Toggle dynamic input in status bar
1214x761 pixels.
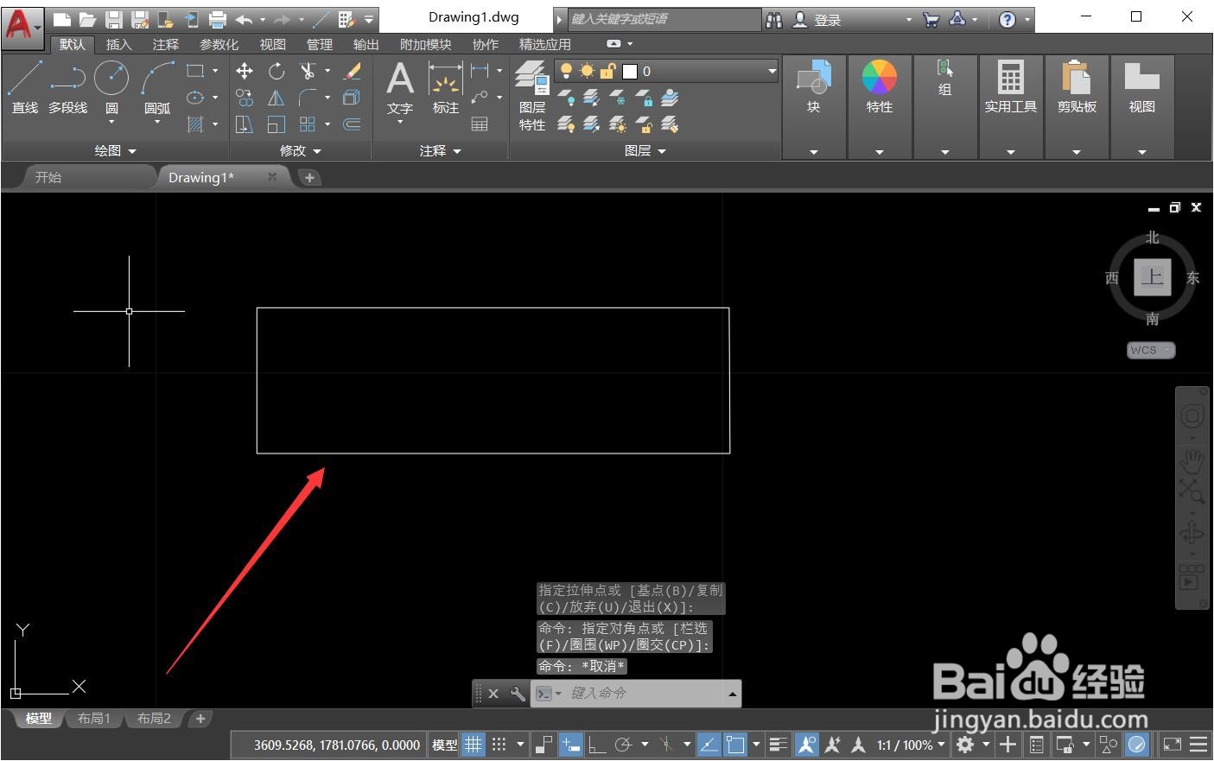(x=571, y=744)
